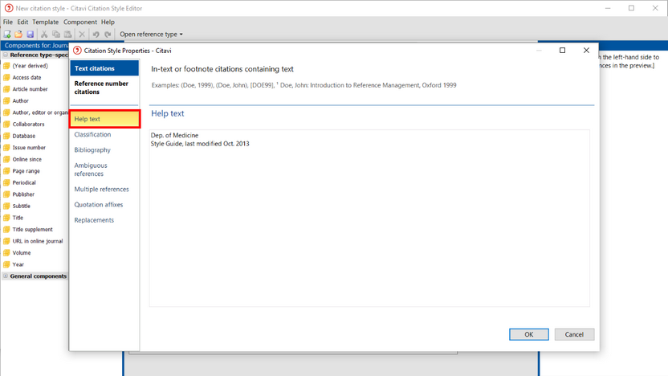This screenshot has height=376, width=668.
Task: Collapse the Reference type-specific components group
Action: [x=6, y=55]
